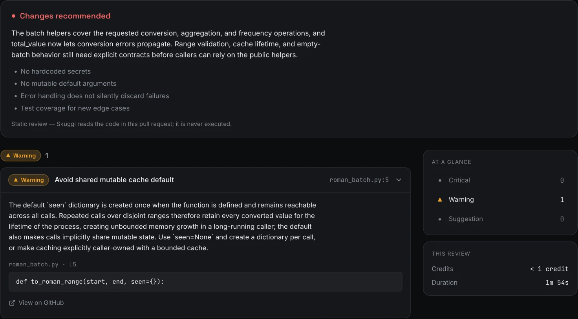Click the Critical count 0 in At a Glance
Screen dimensions: 578x319
[562, 180]
